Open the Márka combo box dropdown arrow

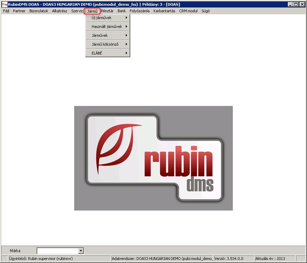(81, 251)
